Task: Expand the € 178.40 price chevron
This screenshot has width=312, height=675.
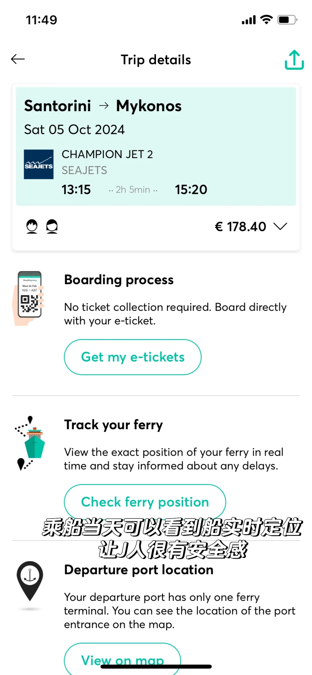Action: click(x=280, y=226)
